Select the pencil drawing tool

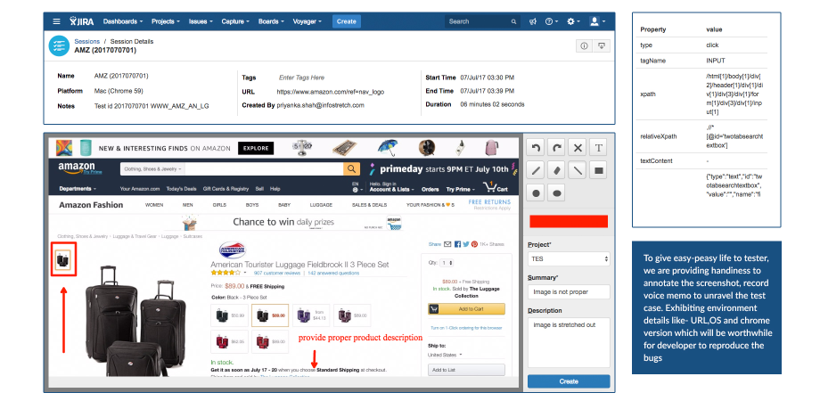pos(536,170)
